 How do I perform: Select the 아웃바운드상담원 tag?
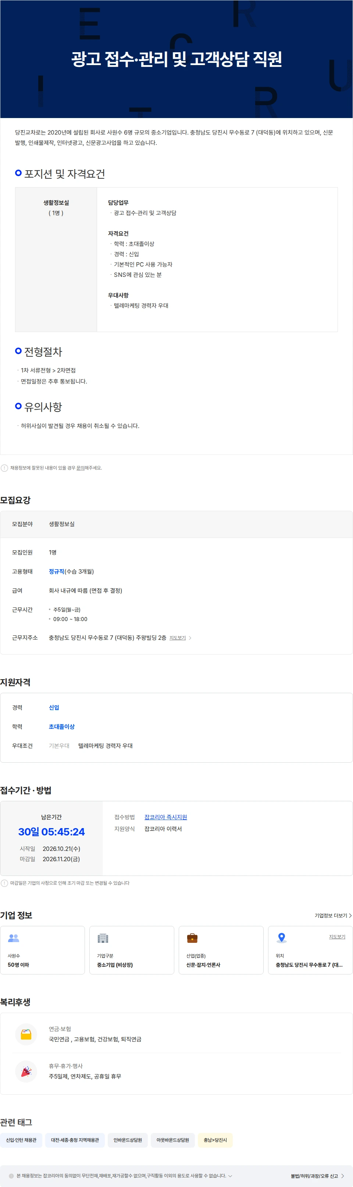pyautogui.click(x=173, y=1140)
